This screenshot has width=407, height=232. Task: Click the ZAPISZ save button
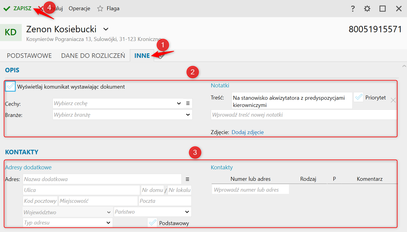17,8
